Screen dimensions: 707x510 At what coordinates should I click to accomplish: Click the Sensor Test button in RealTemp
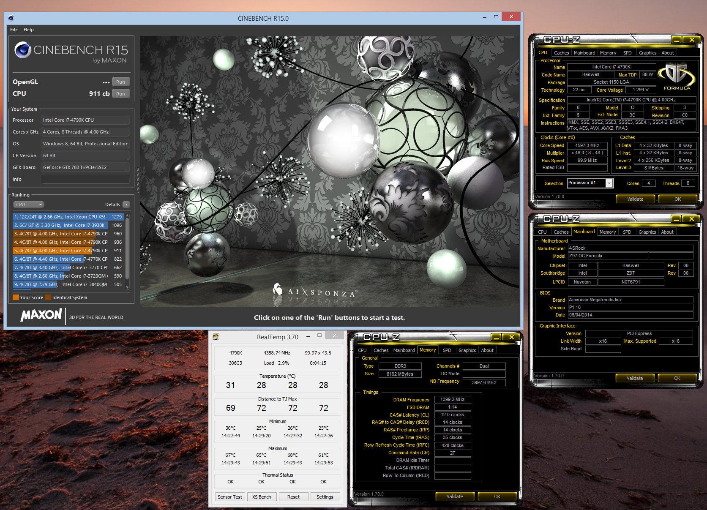[230, 497]
